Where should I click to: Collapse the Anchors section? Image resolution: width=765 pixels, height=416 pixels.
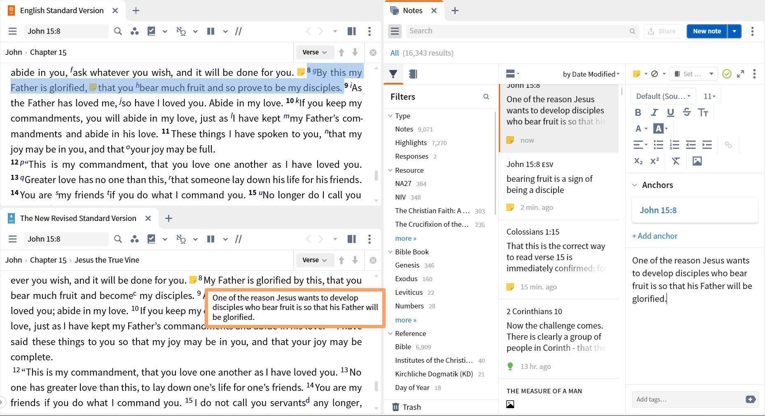point(634,185)
